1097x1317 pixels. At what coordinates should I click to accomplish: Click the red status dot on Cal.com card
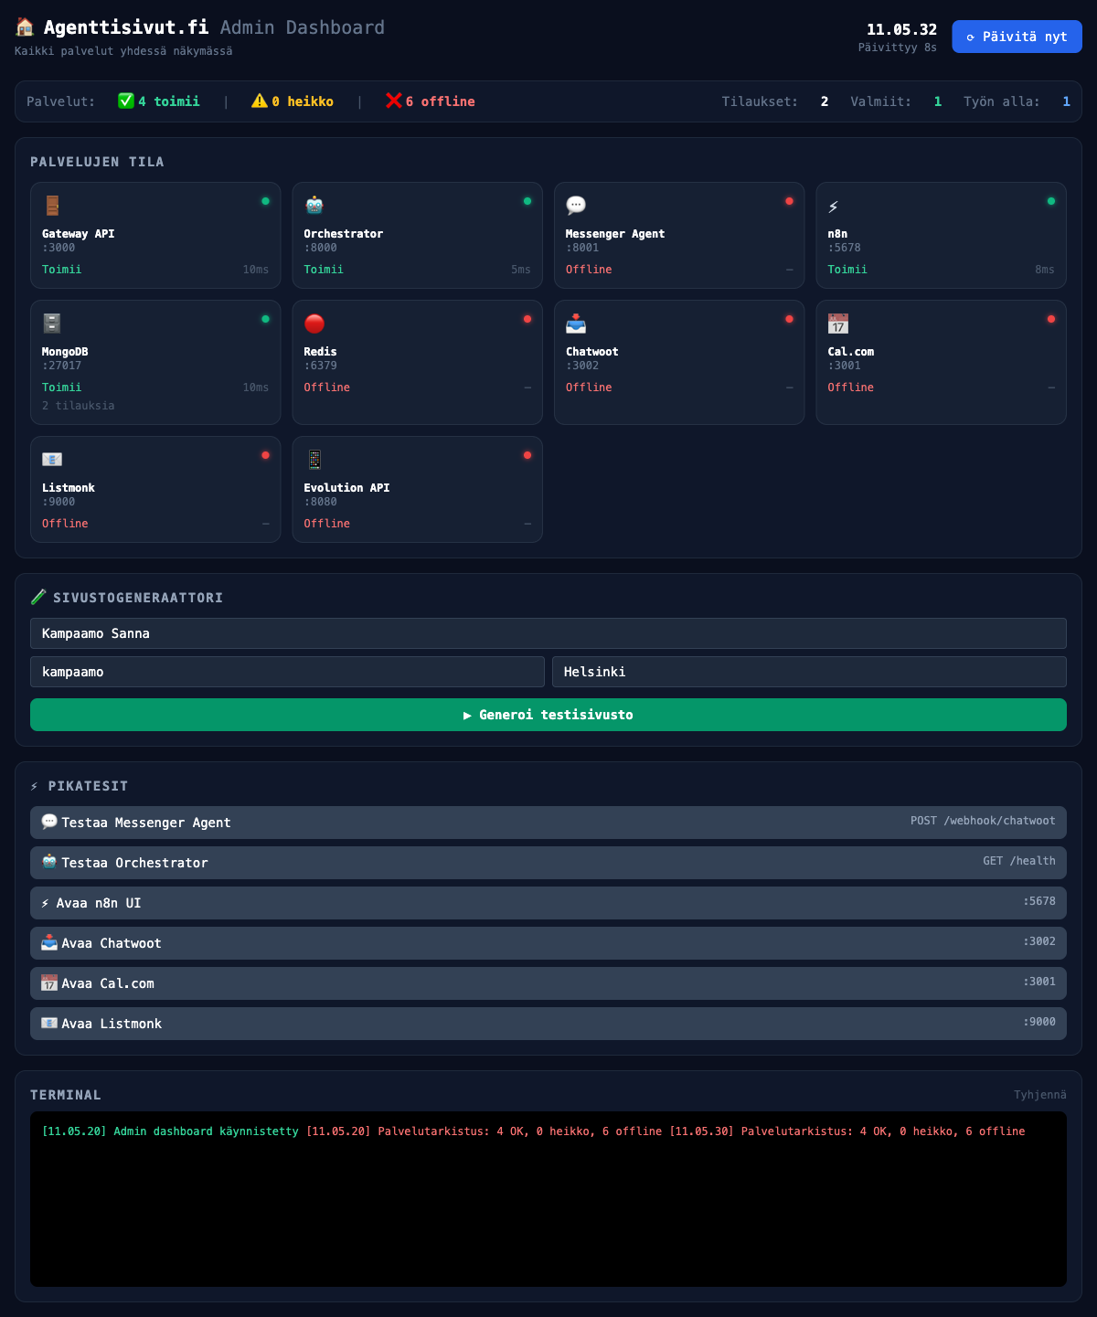click(x=1051, y=319)
